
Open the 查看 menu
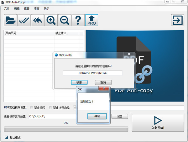(x=27, y=8)
